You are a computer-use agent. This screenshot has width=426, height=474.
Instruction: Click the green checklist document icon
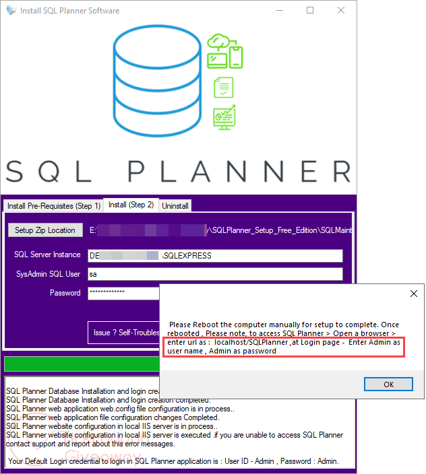(224, 88)
